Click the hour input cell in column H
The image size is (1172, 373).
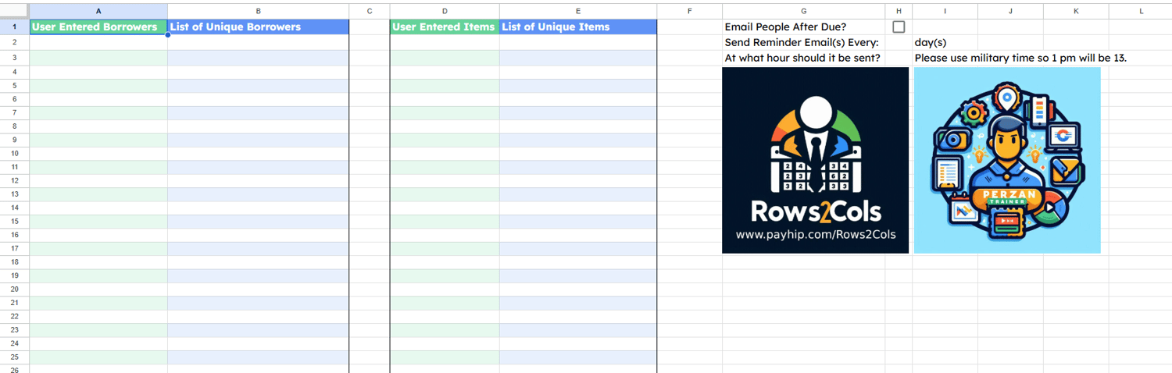click(x=899, y=58)
